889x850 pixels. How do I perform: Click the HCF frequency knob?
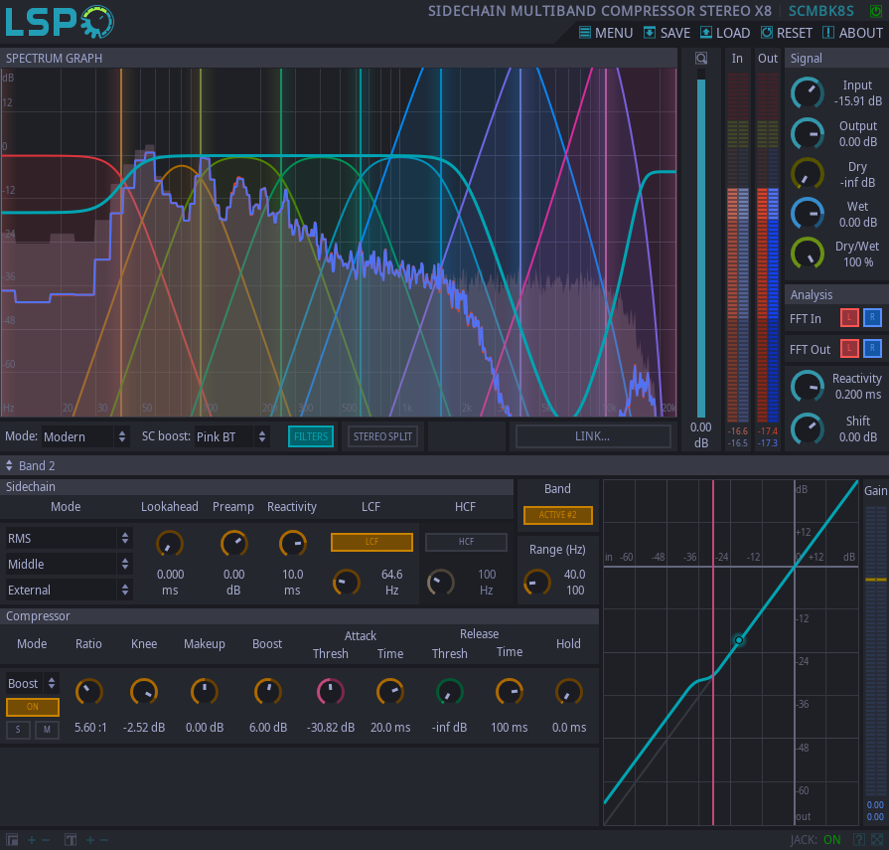[x=441, y=583]
